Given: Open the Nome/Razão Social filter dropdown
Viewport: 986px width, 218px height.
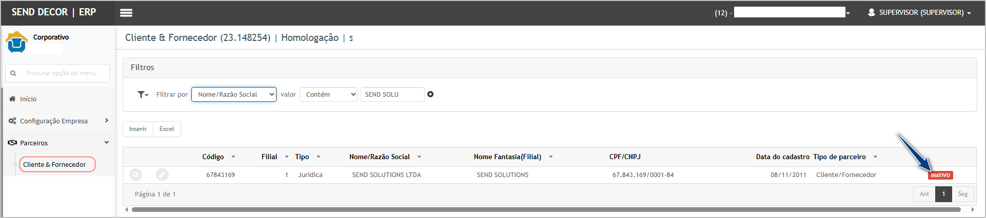Looking at the screenshot, I should click(x=234, y=94).
